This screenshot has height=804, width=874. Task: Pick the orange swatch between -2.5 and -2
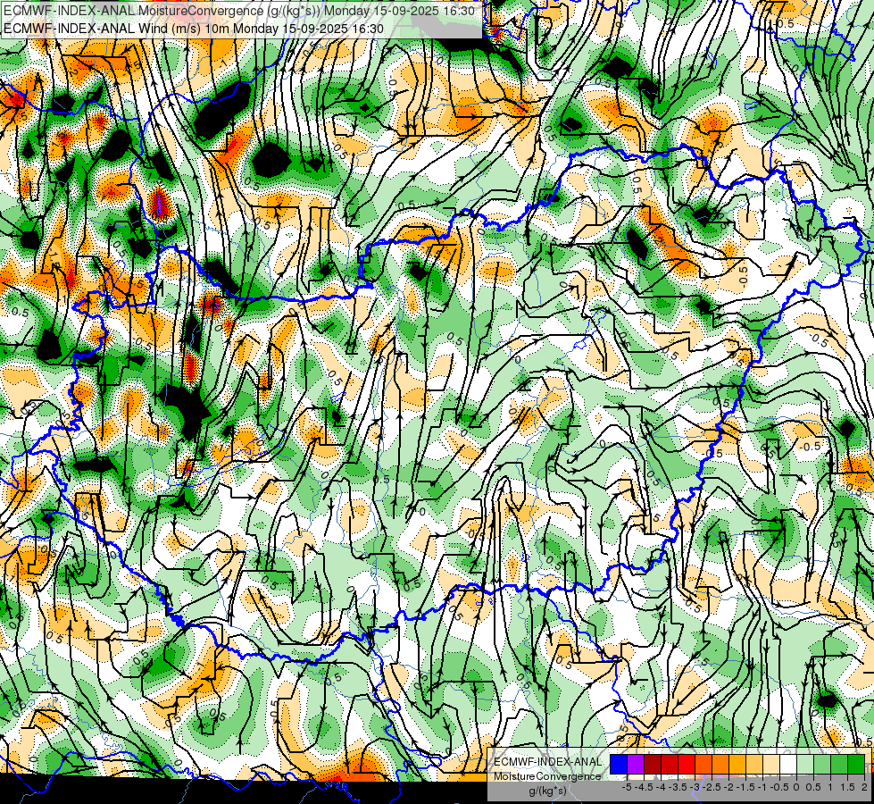click(720, 765)
